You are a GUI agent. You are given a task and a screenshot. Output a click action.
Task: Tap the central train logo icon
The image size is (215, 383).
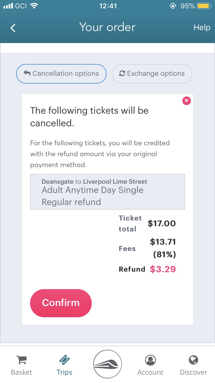tap(107, 363)
